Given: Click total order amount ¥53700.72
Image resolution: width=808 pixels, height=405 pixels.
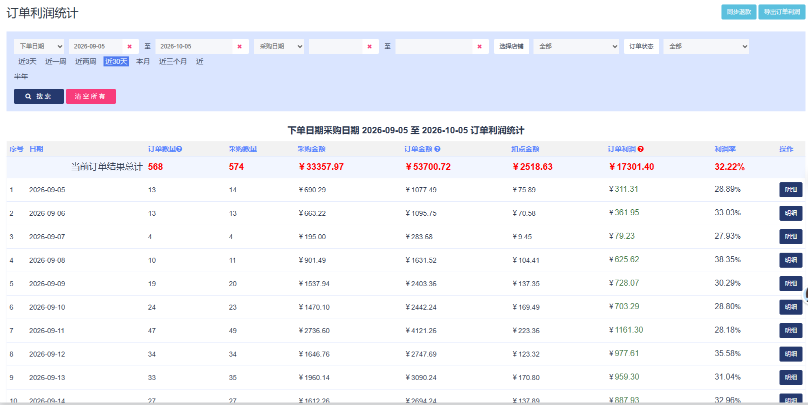Looking at the screenshot, I should [428, 167].
